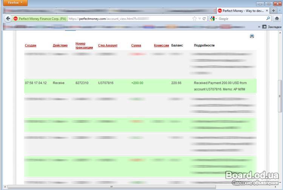This screenshot has width=283, height=190.
Task: Open the Закладки bookmarks menu
Action: (272, 27)
